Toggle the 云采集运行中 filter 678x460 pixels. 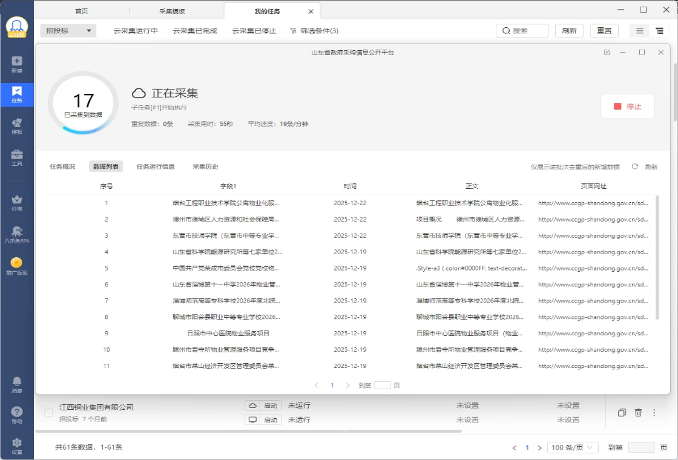point(136,31)
